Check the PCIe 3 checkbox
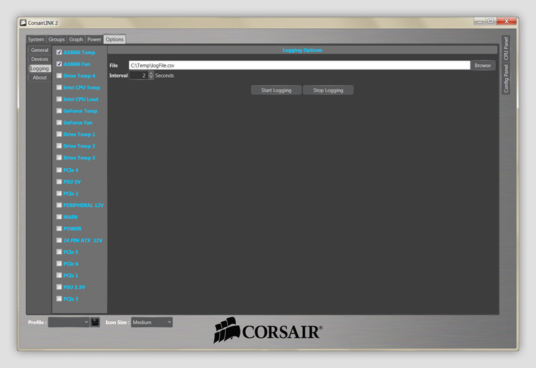536x368 pixels. click(59, 298)
